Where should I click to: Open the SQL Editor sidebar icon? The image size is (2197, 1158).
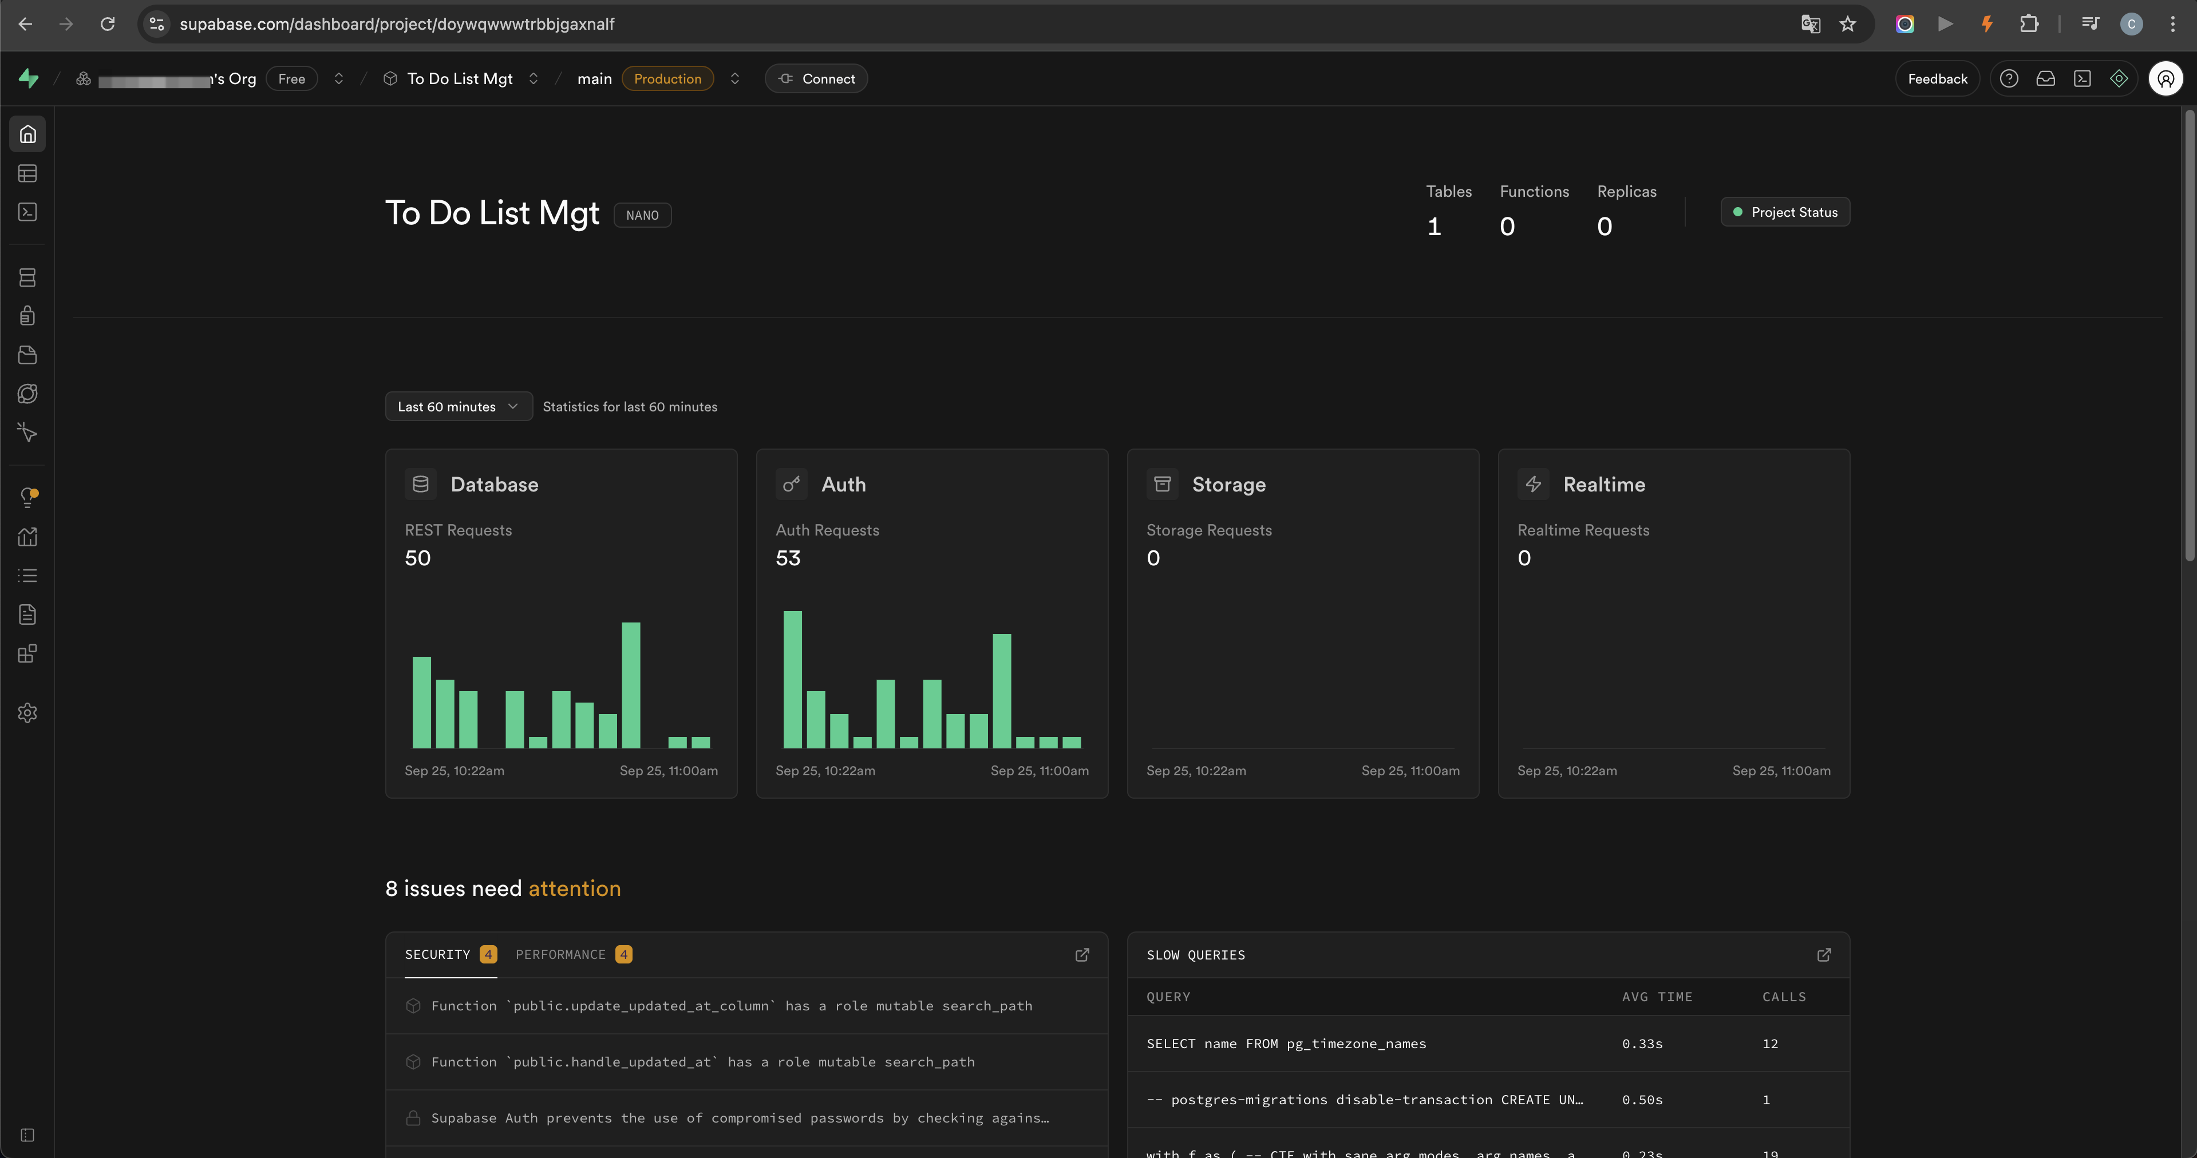coord(27,212)
